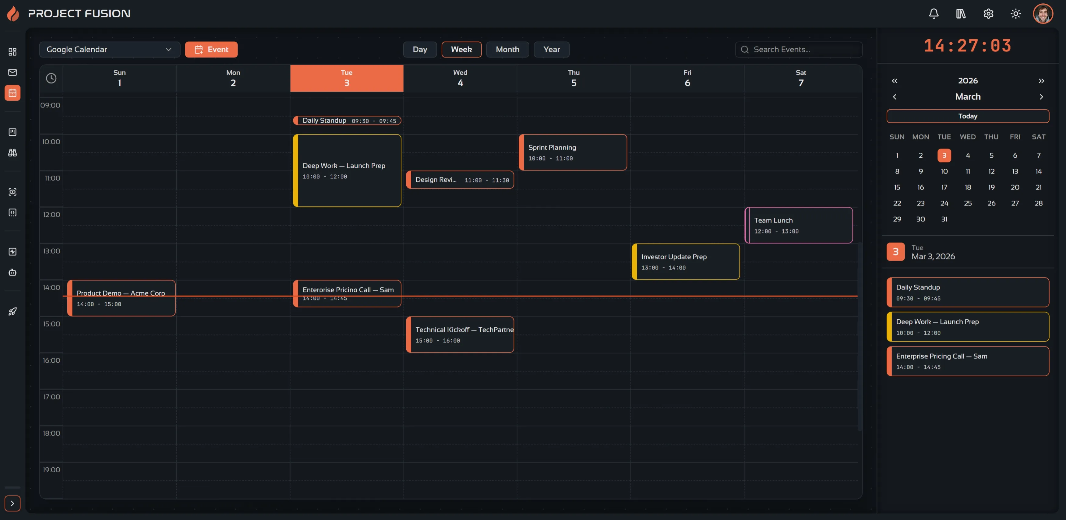Screen dimensions: 1066x520
Task: Open Design Review event on Wednesday
Action: pyautogui.click(x=460, y=180)
